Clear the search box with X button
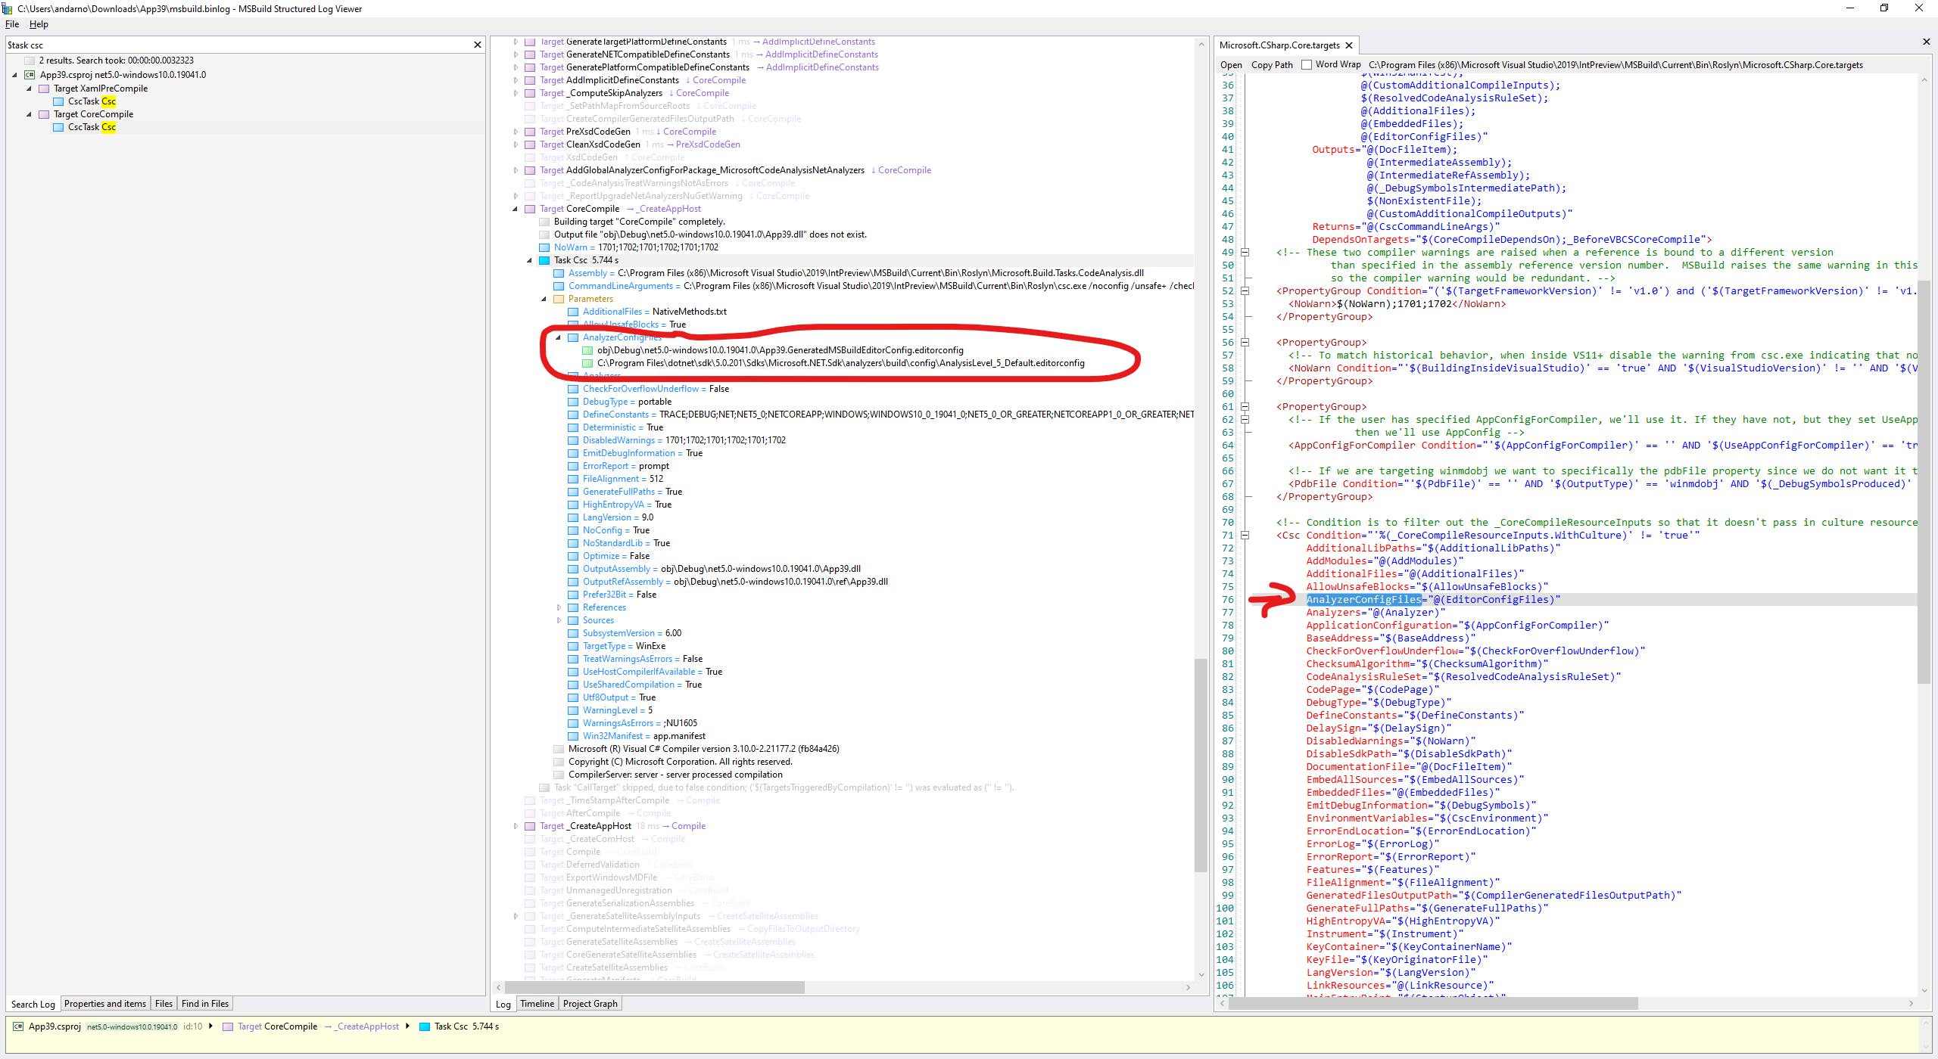 [x=478, y=45]
